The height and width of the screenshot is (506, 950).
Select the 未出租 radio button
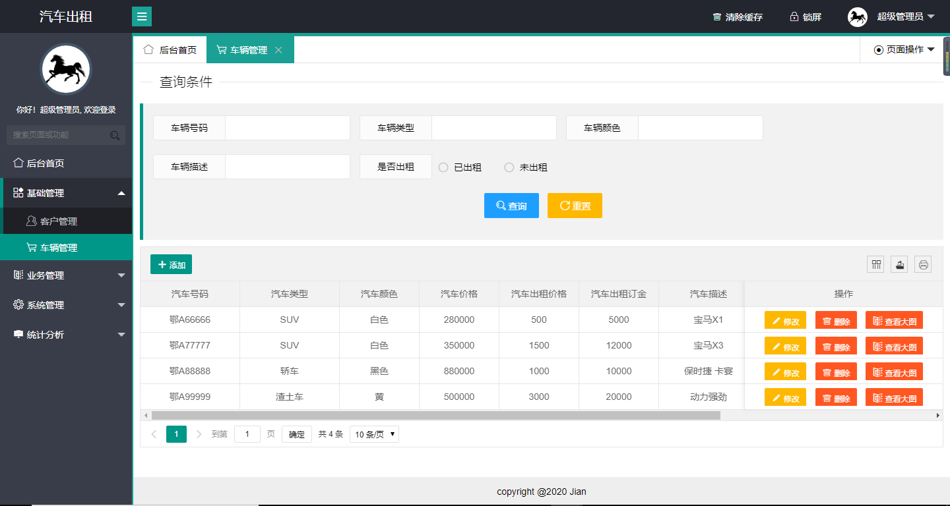coord(526,167)
